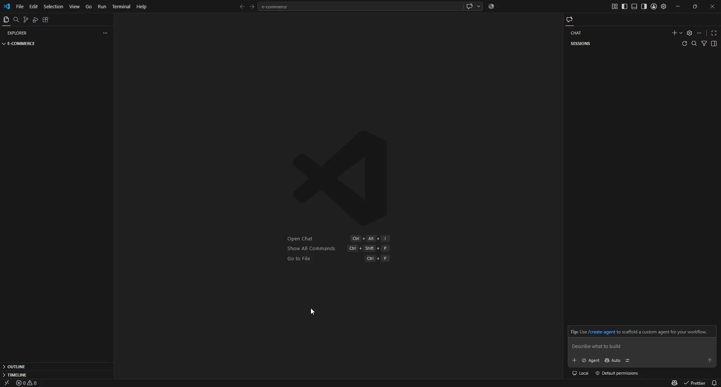This screenshot has height=387, width=721.
Task: Toggle the secondary side bar visibility
Action: (x=644, y=6)
